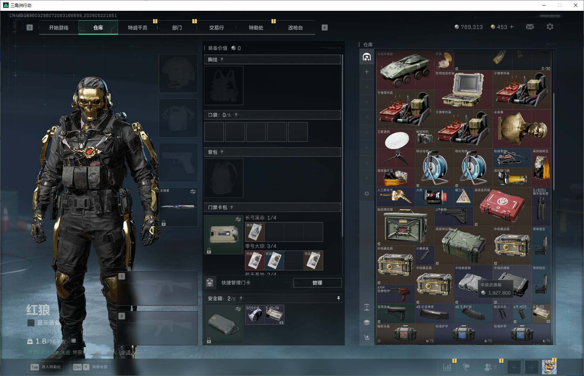Select the 高级医药箱 red case
584x376 pixels.
[502, 206]
